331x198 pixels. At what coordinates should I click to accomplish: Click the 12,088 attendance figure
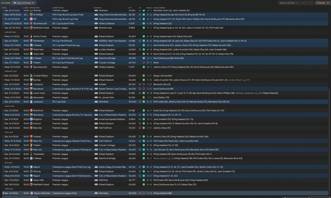132,41
